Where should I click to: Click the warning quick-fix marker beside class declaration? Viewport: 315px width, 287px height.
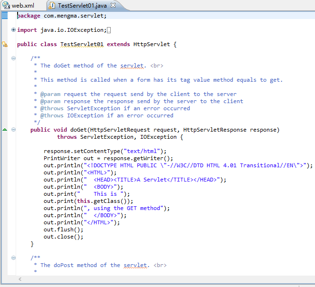tap(4, 45)
